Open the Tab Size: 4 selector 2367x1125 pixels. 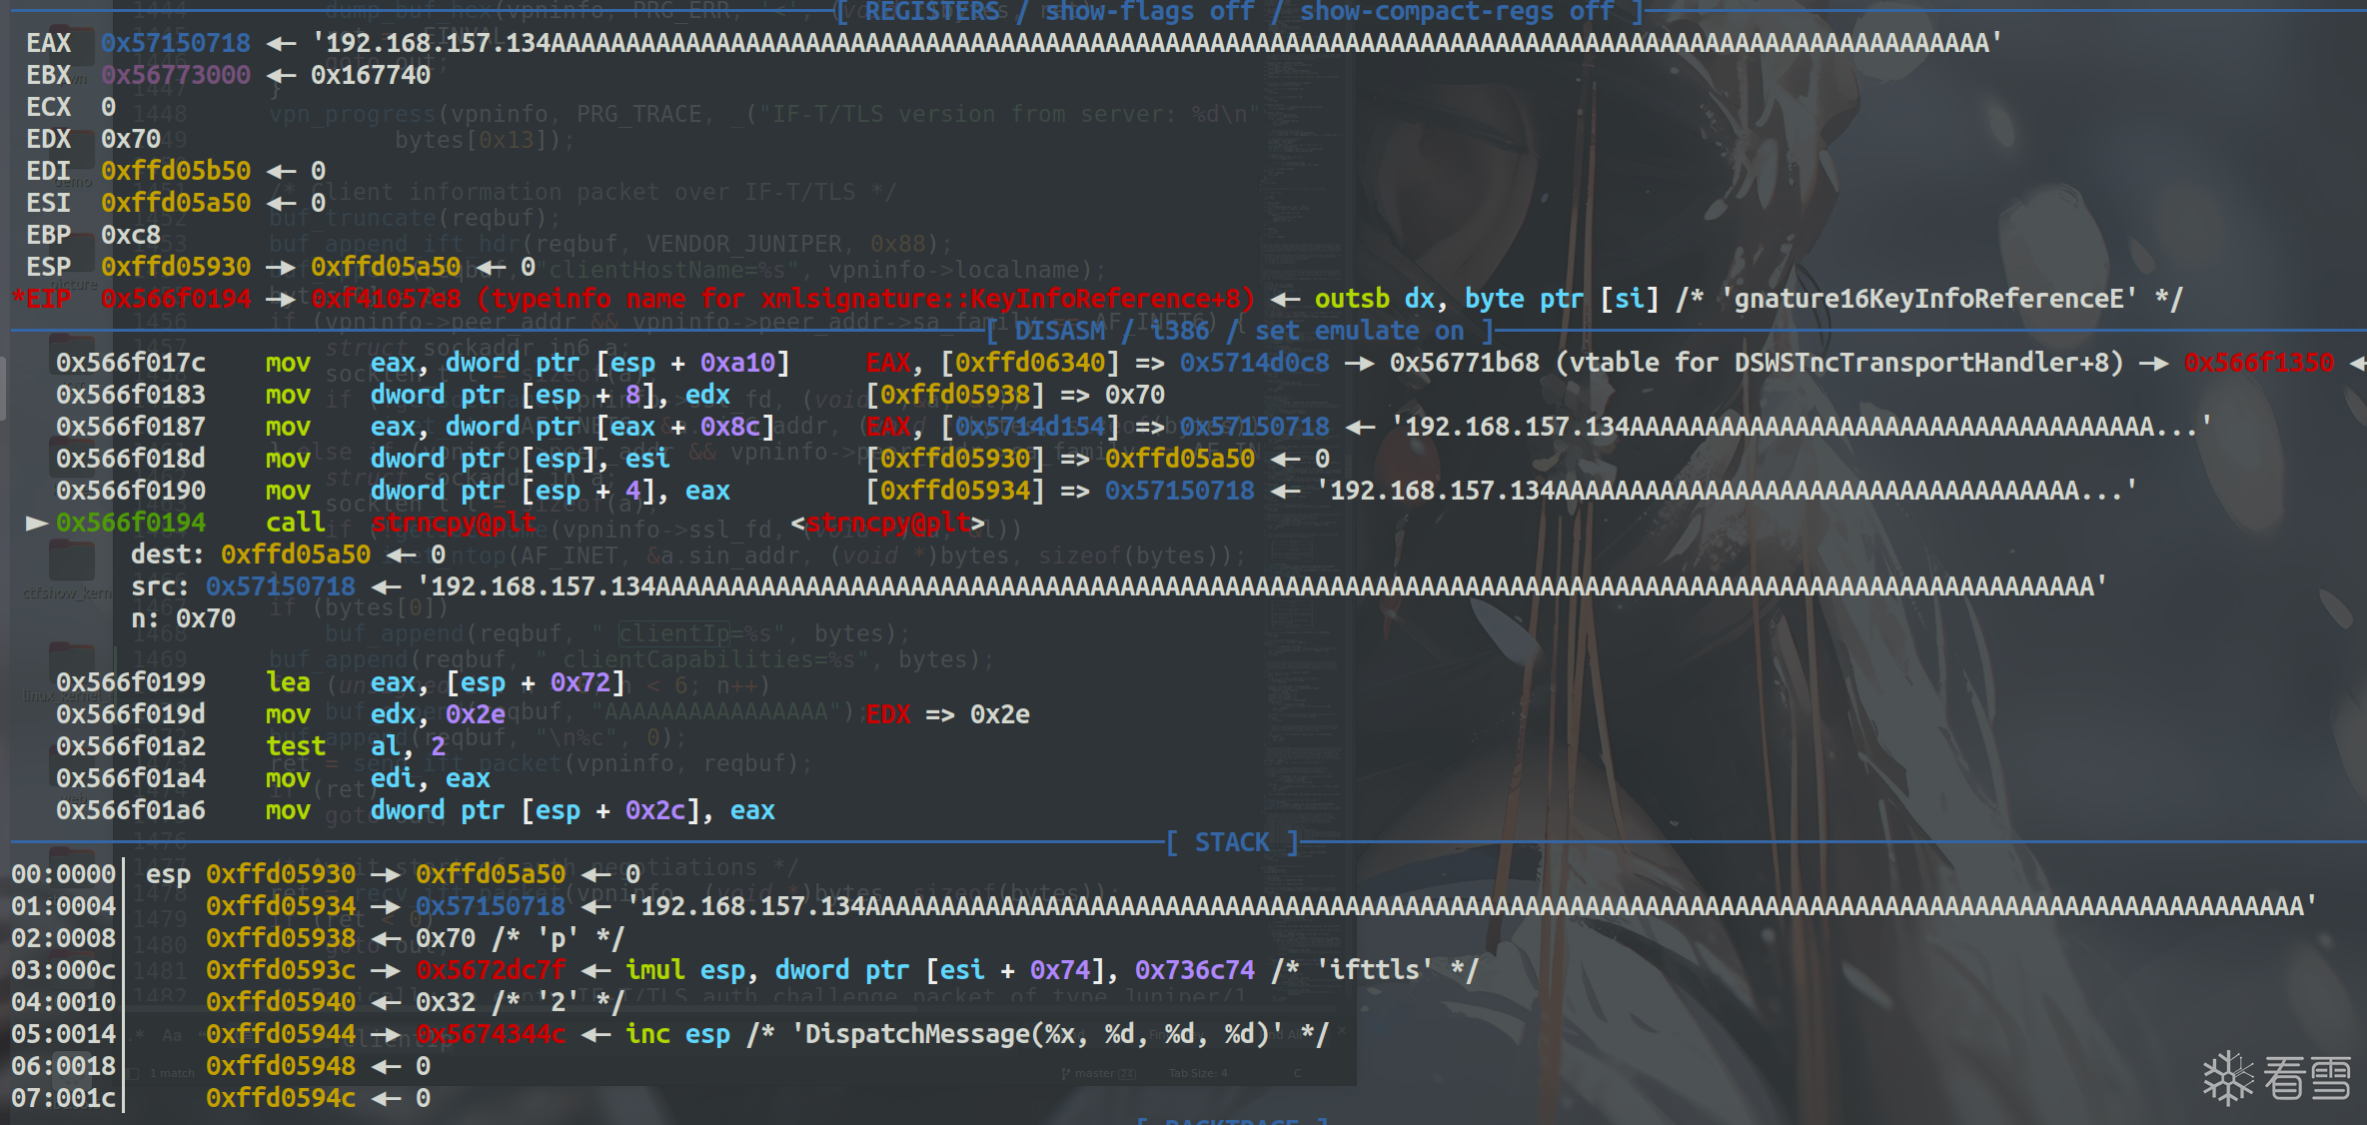(x=1198, y=1074)
